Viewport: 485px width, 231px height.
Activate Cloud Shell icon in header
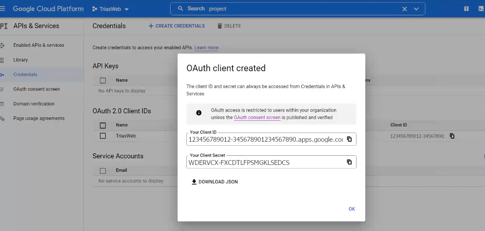481,9
